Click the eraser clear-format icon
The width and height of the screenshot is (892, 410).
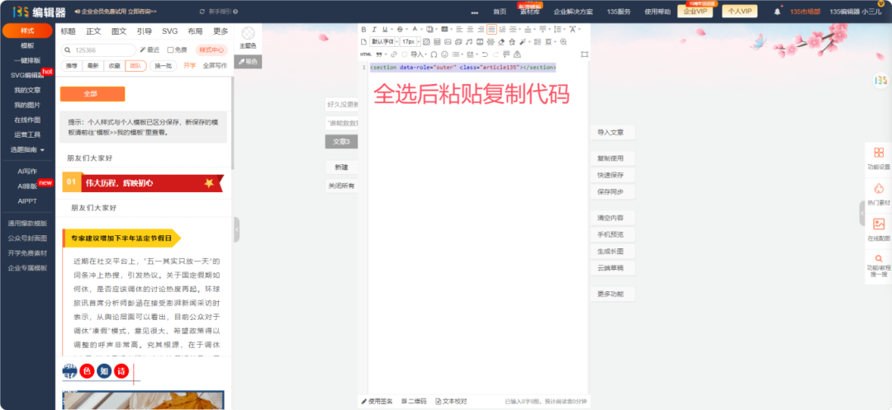click(501, 41)
